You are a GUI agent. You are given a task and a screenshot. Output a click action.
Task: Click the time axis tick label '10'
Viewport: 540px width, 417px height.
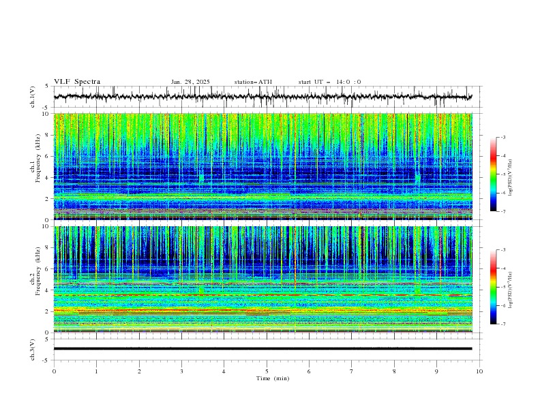[479, 371]
